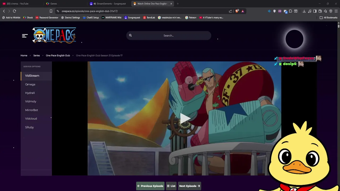Open the media control music note icon

(x=309, y=11)
